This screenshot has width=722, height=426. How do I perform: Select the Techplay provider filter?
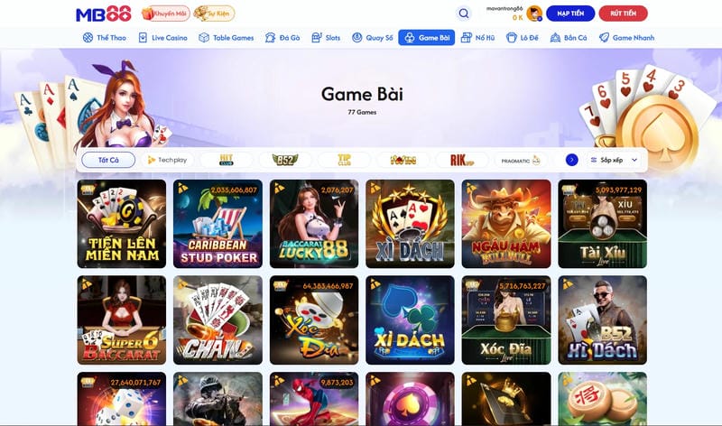(167, 160)
